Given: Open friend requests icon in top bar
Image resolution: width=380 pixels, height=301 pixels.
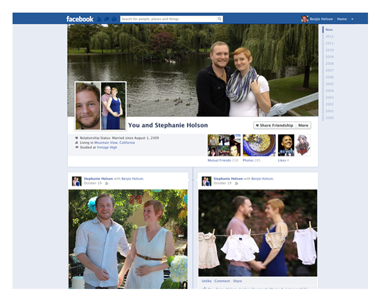Looking at the screenshot, I should pos(99,19).
